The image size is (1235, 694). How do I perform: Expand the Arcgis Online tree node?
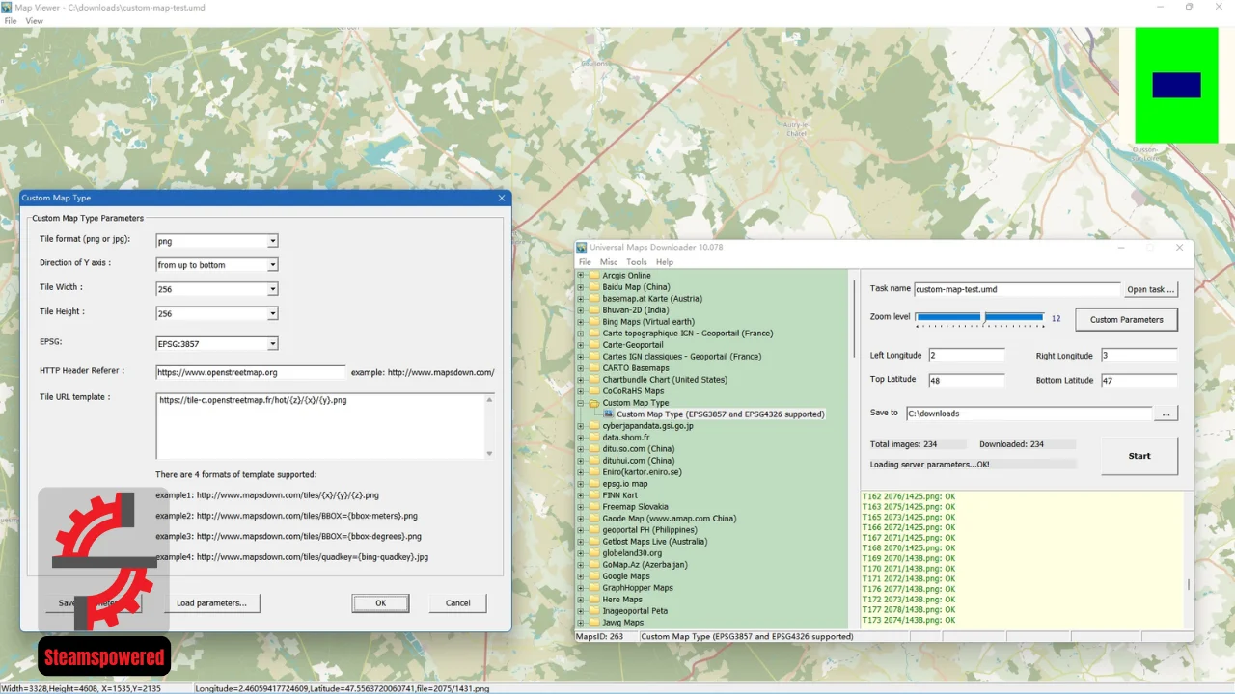(581, 276)
